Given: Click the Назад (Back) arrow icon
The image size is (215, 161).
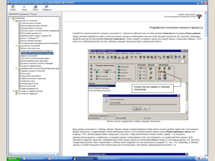Looking at the screenshot, I should click(x=24, y=6).
